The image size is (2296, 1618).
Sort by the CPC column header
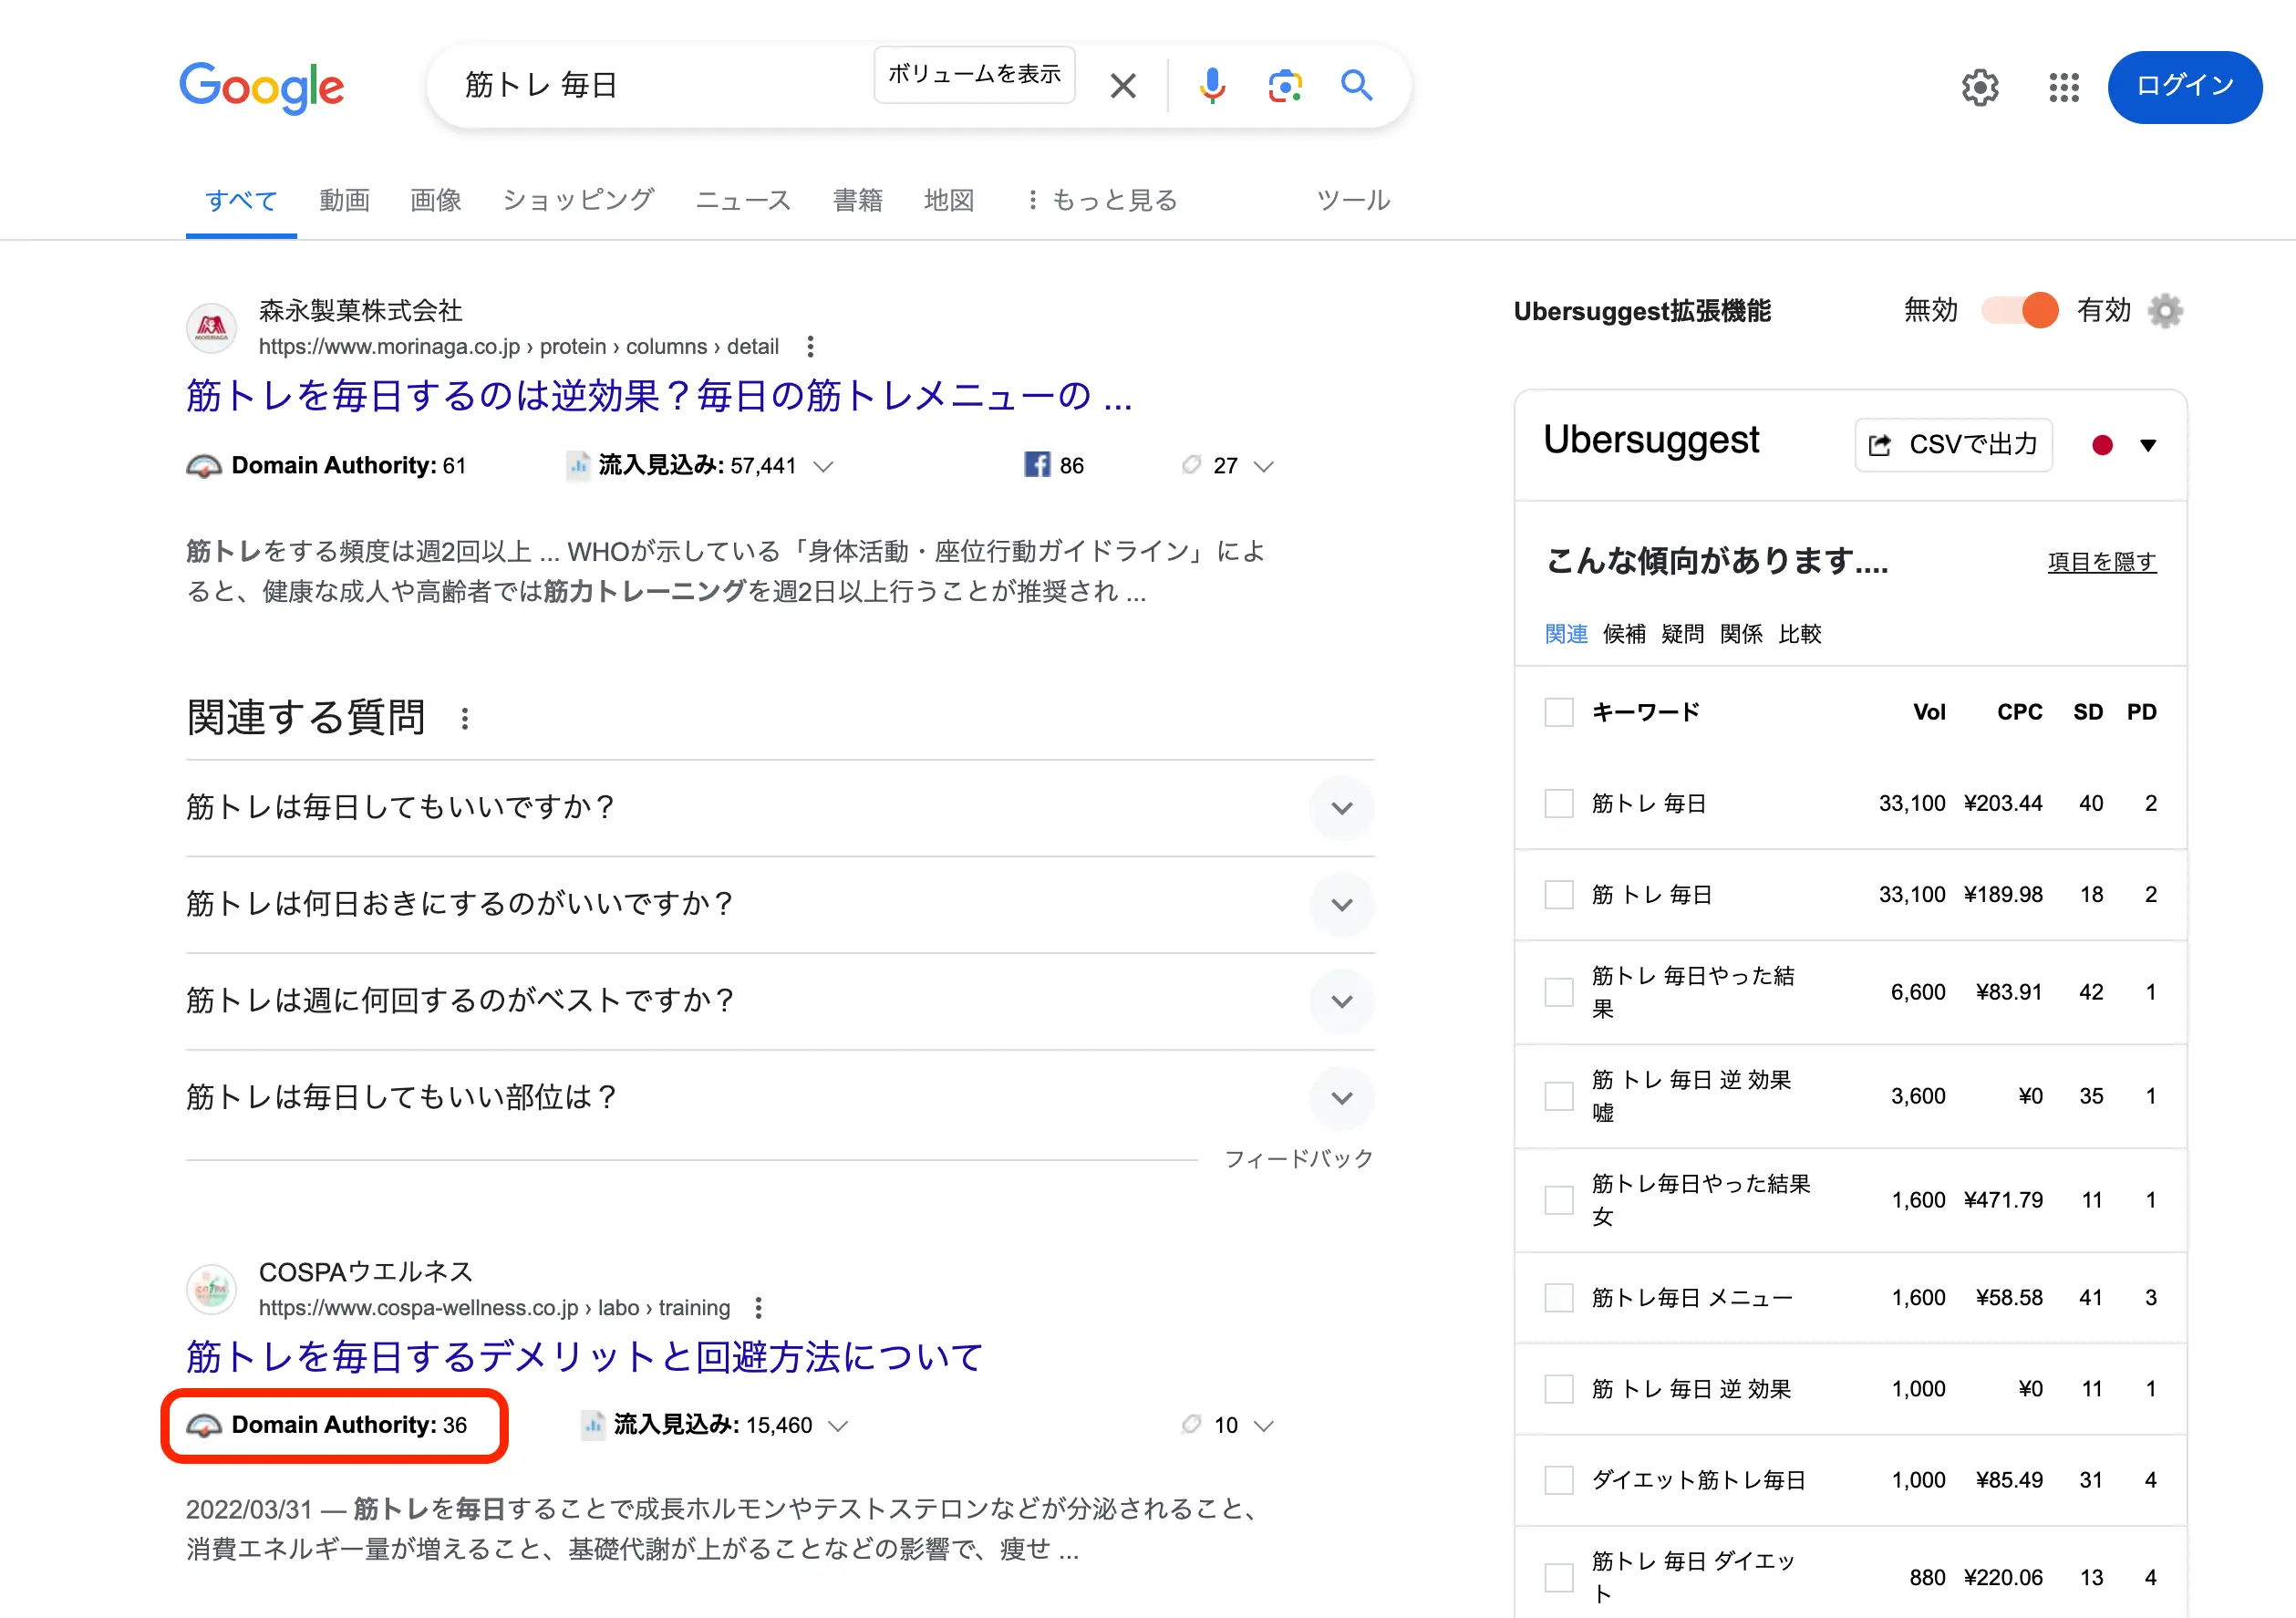(x=2020, y=712)
